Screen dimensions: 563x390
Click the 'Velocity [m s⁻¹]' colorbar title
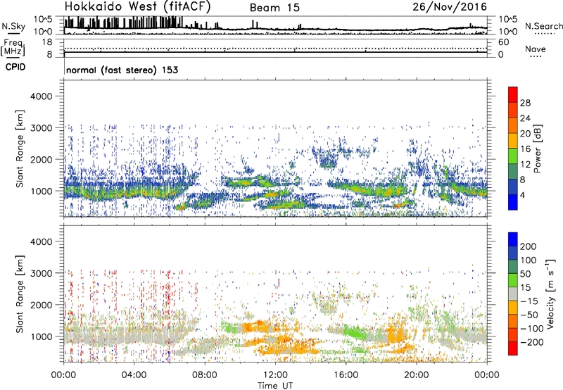(x=550, y=294)
